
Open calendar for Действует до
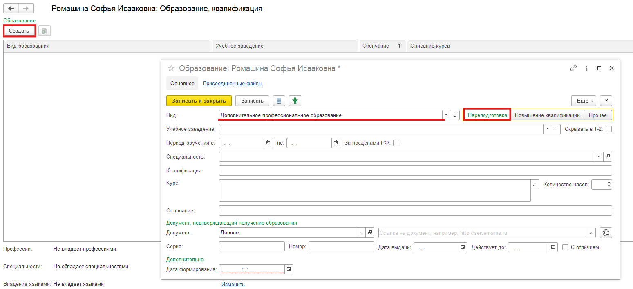tap(553, 247)
